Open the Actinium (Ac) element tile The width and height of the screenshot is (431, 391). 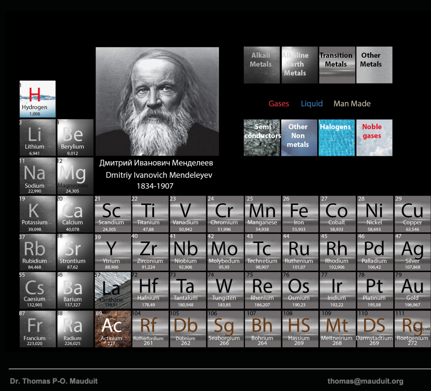(x=112, y=329)
